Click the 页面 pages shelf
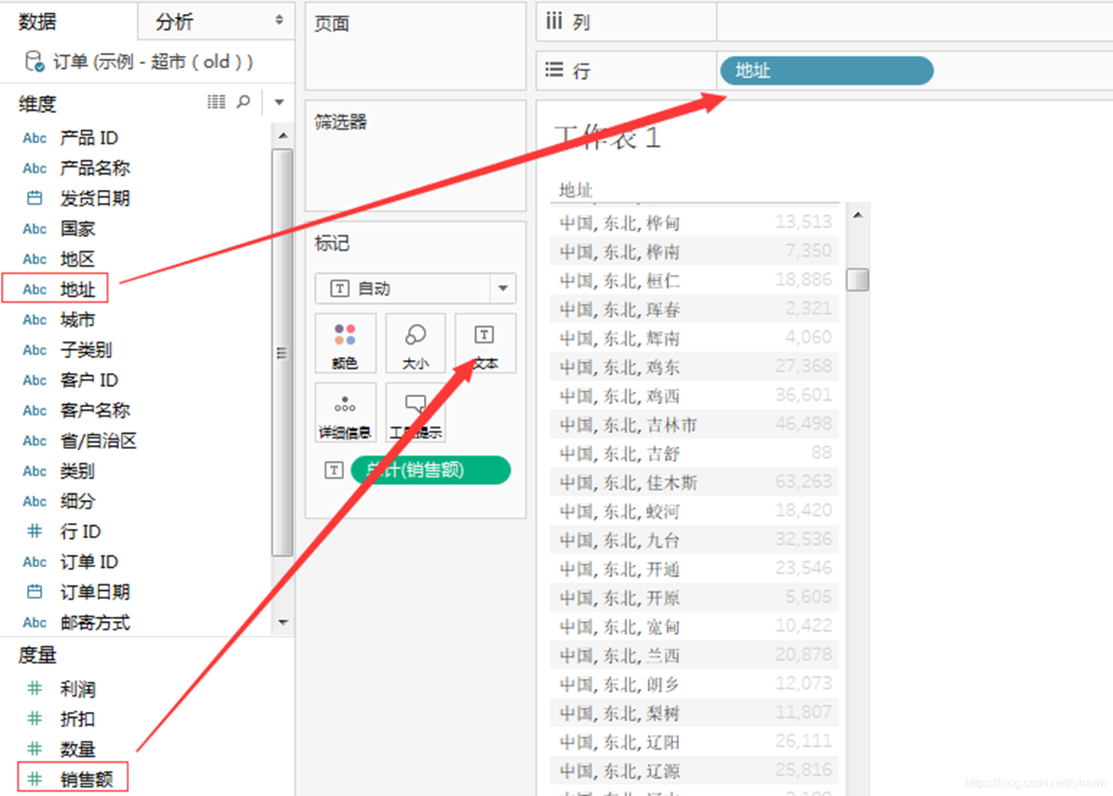This screenshot has height=796, width=1113. [415, 46]
